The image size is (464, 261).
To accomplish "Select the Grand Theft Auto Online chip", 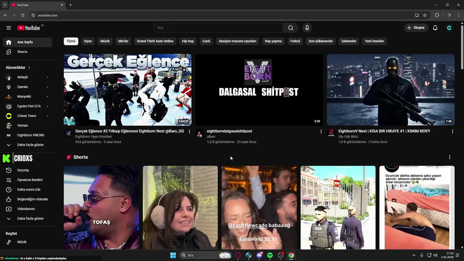I will coord(155,41).
